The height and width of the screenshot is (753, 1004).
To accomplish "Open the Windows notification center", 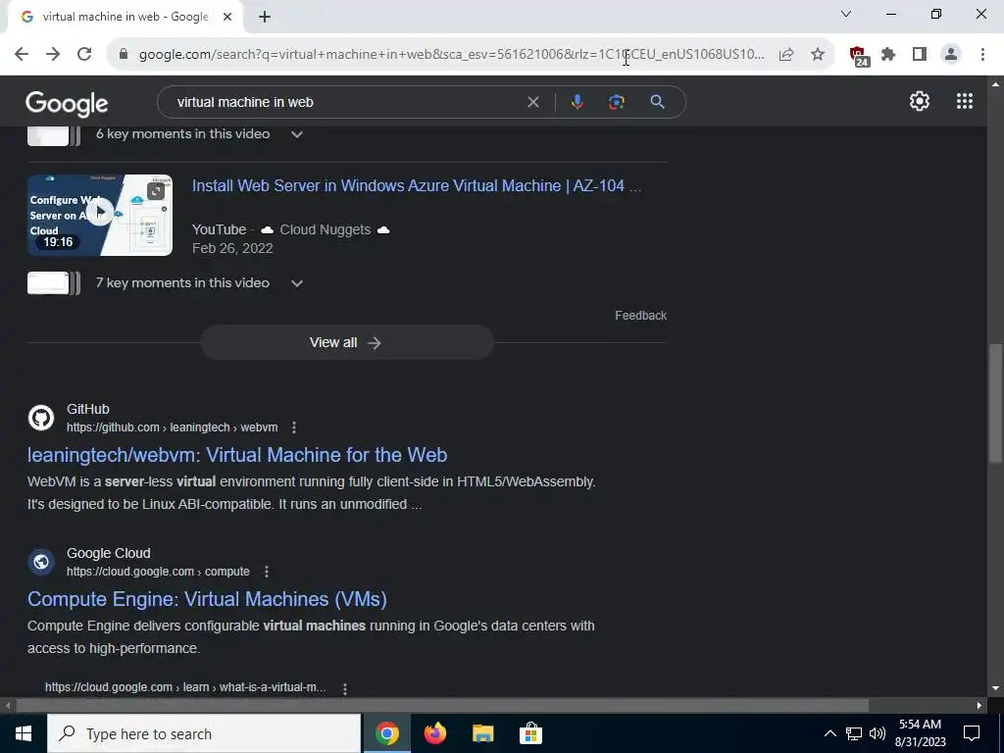I will tap(972, 733).
